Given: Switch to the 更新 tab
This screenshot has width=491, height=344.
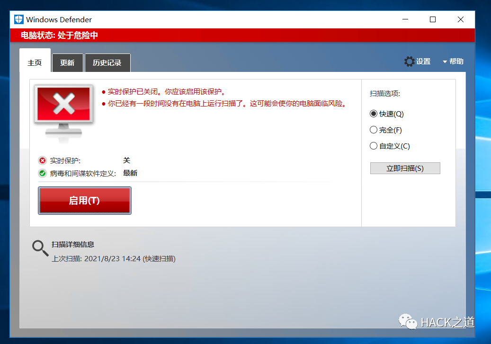Looking at the screenshot, I should pyautogui.click(x=67, y=62).
